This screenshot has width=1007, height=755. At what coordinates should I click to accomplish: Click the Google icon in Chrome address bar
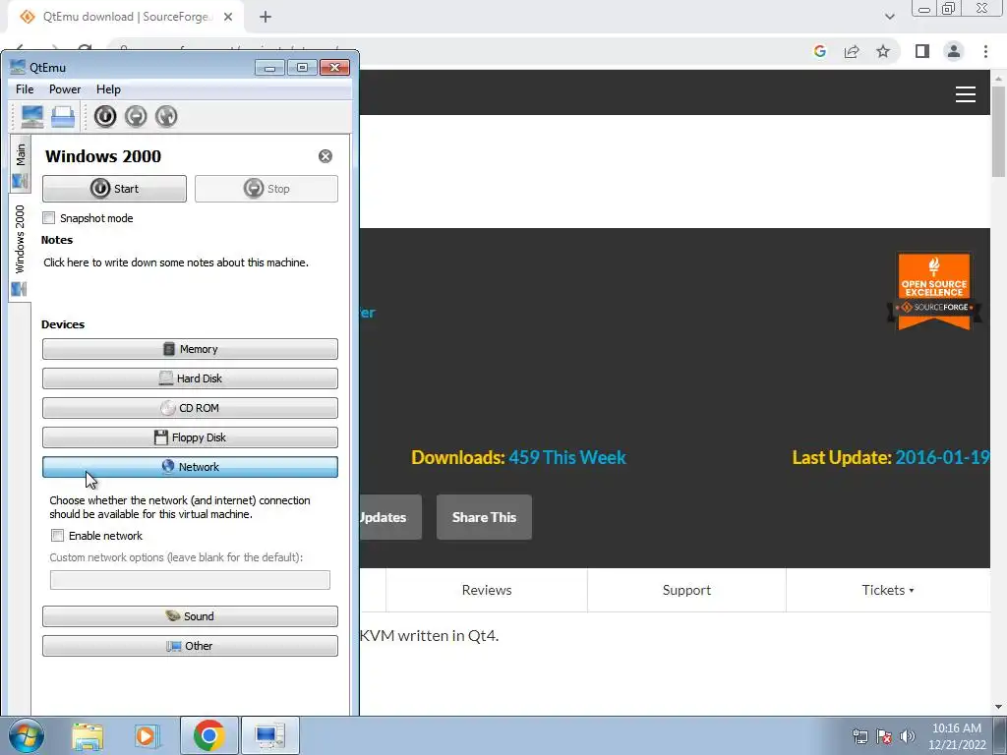pyautogui.click(x=819, y=51)
